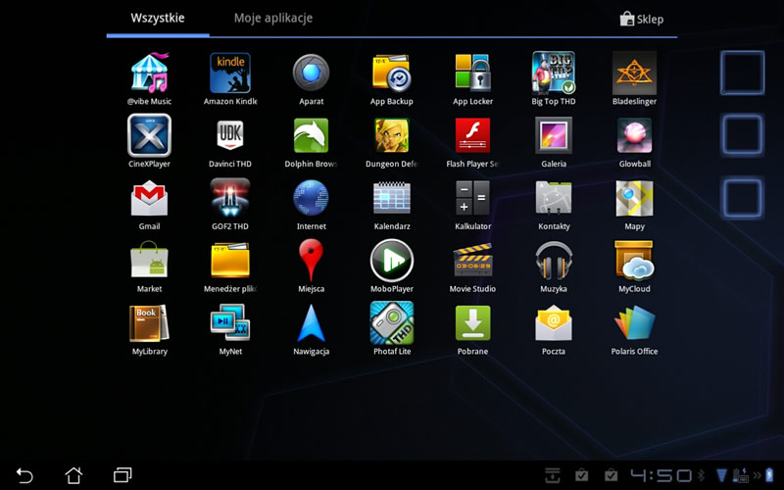Launch Polaris Office

(634, 323)
